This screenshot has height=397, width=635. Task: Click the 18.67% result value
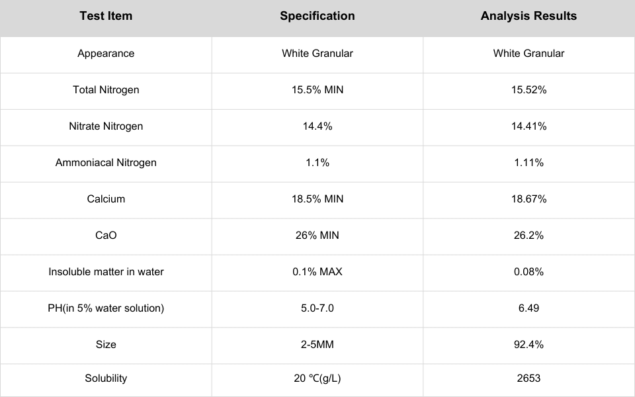(529, 199)
